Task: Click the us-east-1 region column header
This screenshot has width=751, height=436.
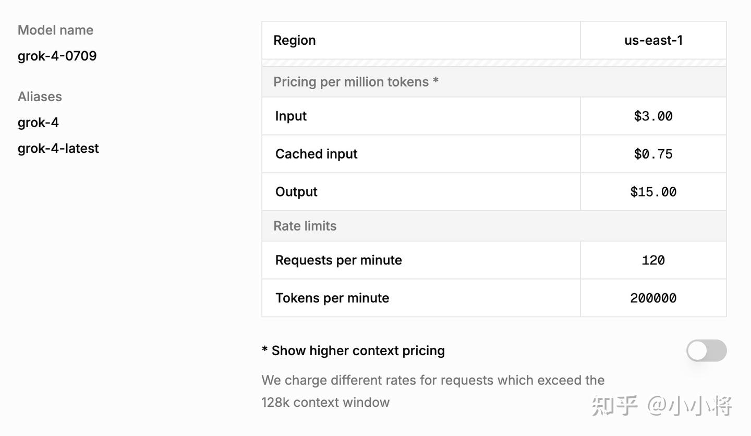Action: (x=653, y=40)
